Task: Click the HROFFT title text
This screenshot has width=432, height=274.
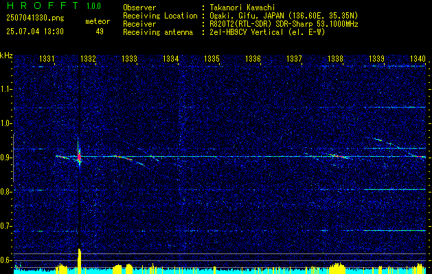Action: [x=43, y=5]
